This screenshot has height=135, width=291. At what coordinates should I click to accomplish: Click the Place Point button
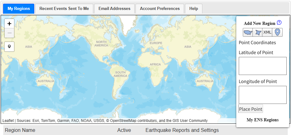point(251,109)
